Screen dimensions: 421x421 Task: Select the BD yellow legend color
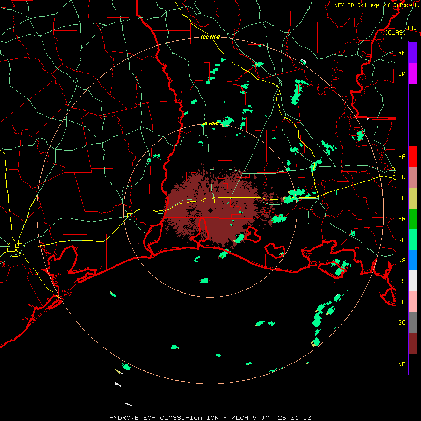tap(413, 198)
